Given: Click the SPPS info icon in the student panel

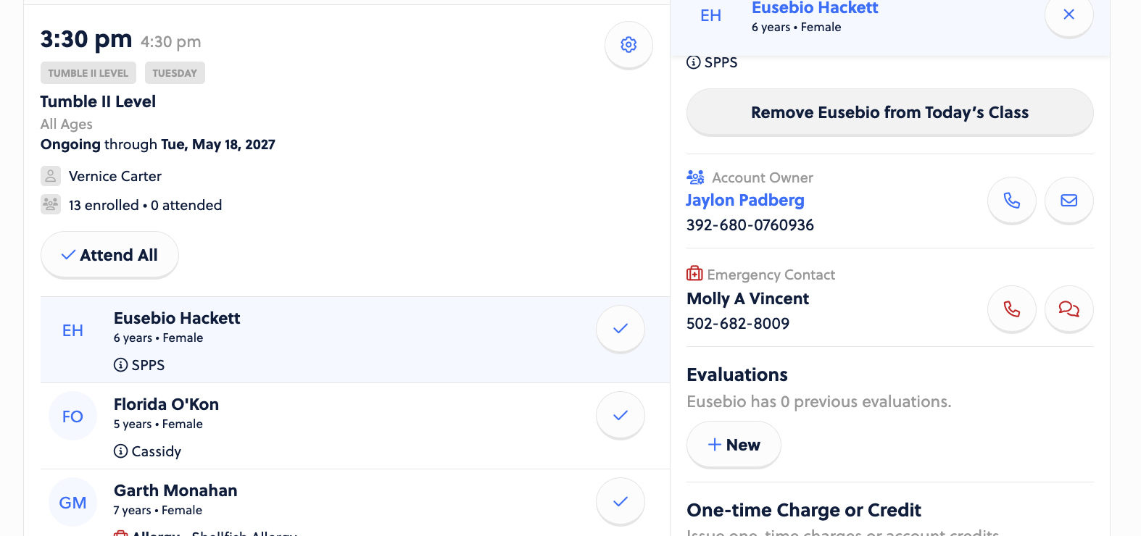Looking at the screenshot, I should pyautogui.click(x=694, y=62).
